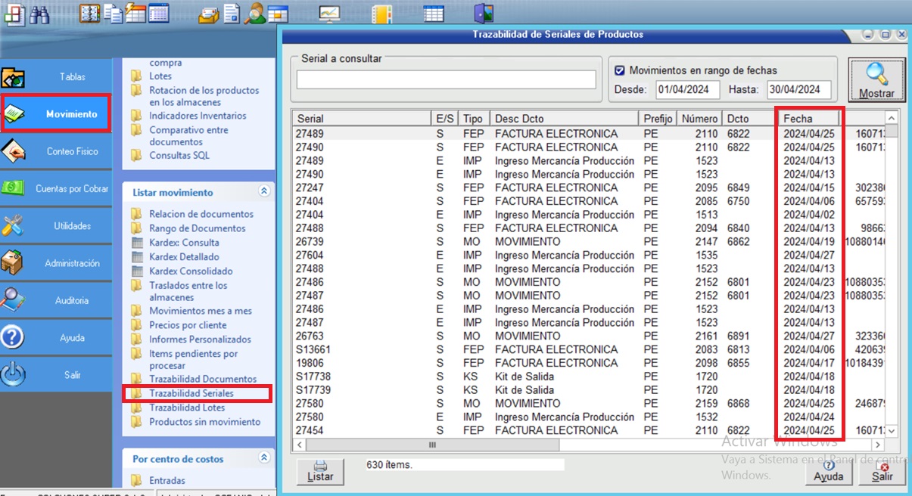Open Trazabilidad Seriales in the list
The height and width of the screenshot is (496, 912).
click(191, 393)
